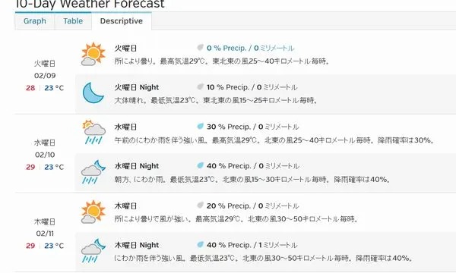Switch to the Graph tab
The image size is (456, 273).
pyautogui.click(x=35, y=21)
